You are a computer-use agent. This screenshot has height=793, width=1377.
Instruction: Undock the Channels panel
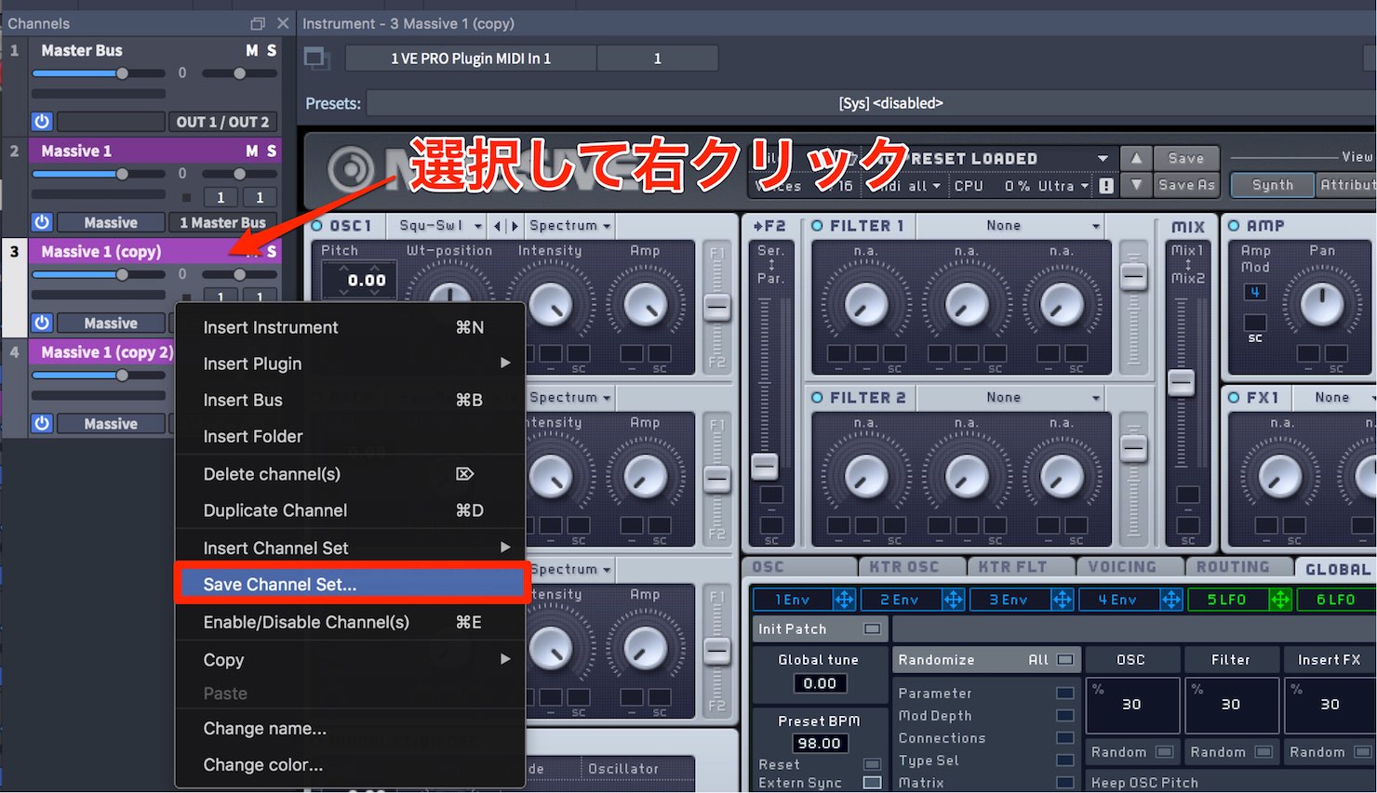pos(258,23)
